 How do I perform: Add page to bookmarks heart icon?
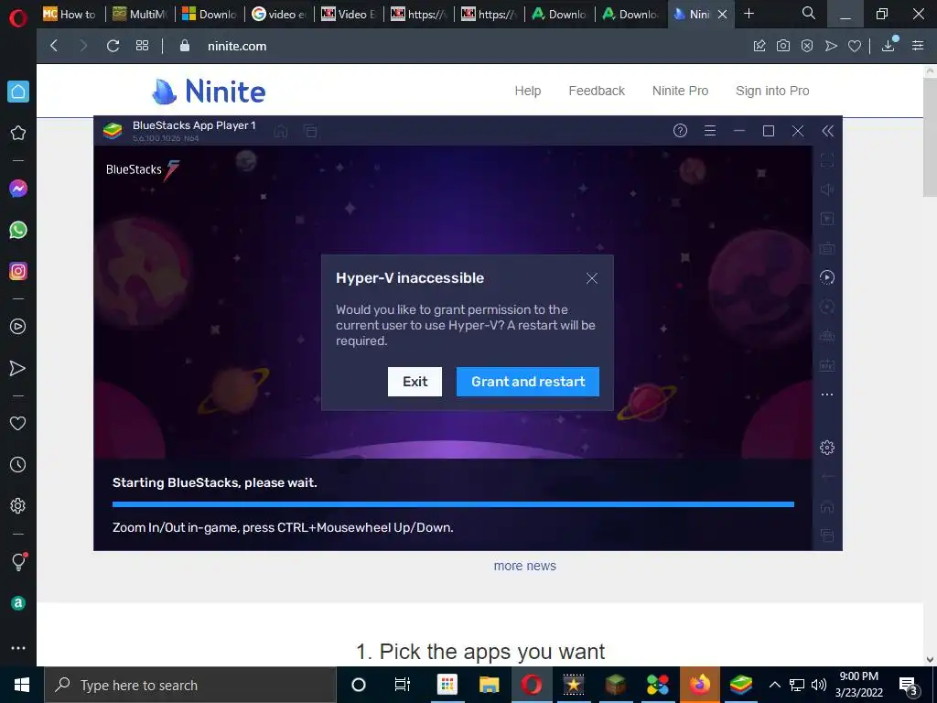click(x=855, y=46)
